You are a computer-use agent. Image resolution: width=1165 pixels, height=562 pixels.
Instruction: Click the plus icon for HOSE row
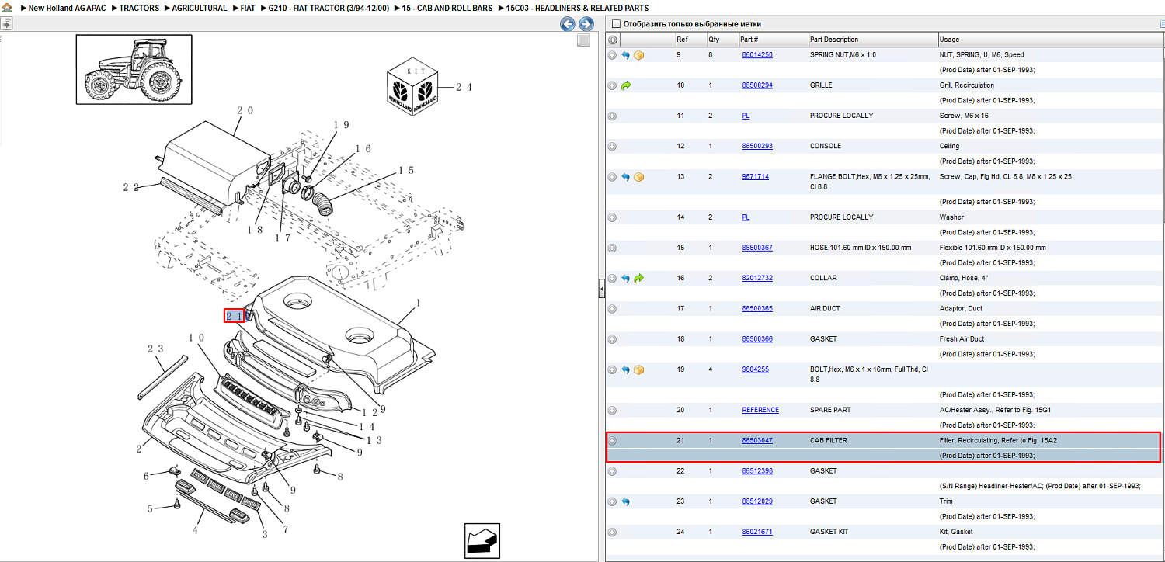point(612,248)
